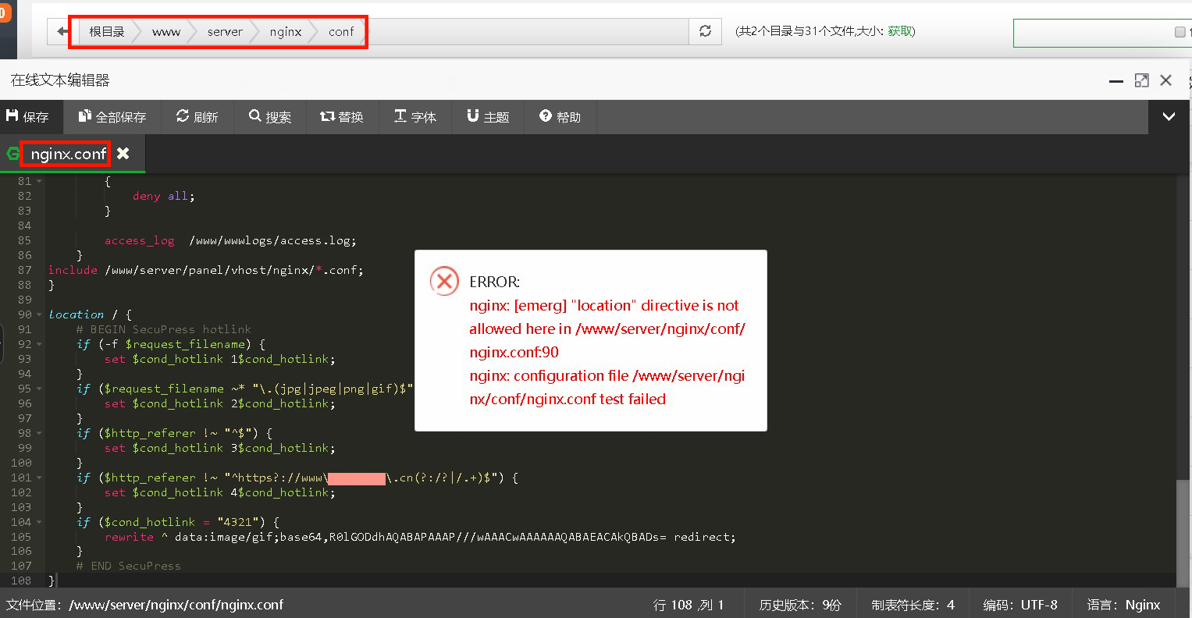Image resolution: width=1192 pixels, height=618 pixels.
Task: Tick the checkbox in the top-right search box
Action: [1180, 32]
